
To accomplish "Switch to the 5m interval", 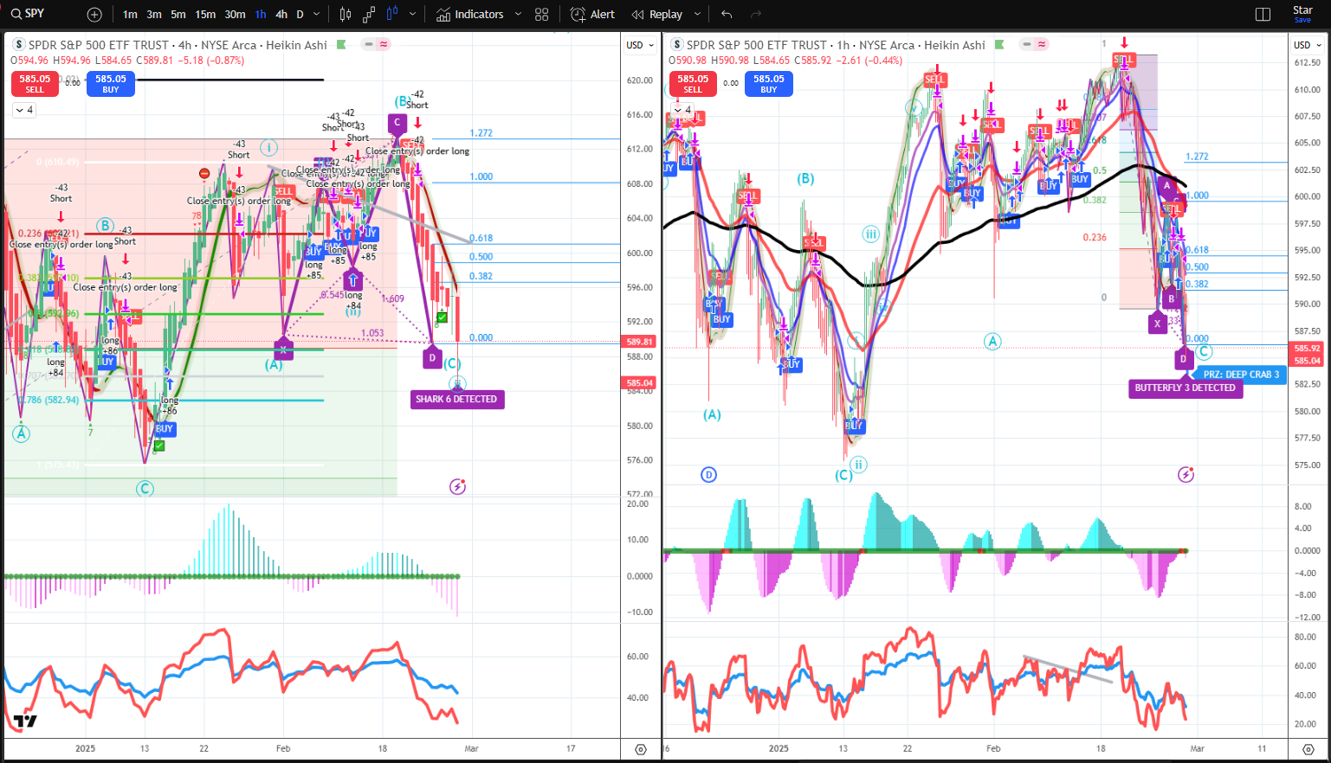I will tap(178, 15).
